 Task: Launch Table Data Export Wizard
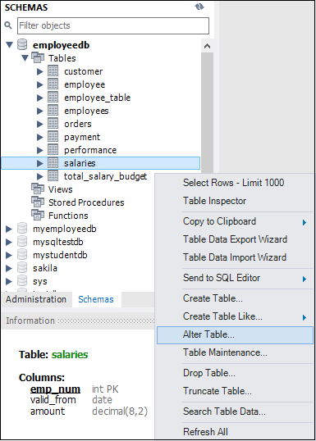[235, 239]
